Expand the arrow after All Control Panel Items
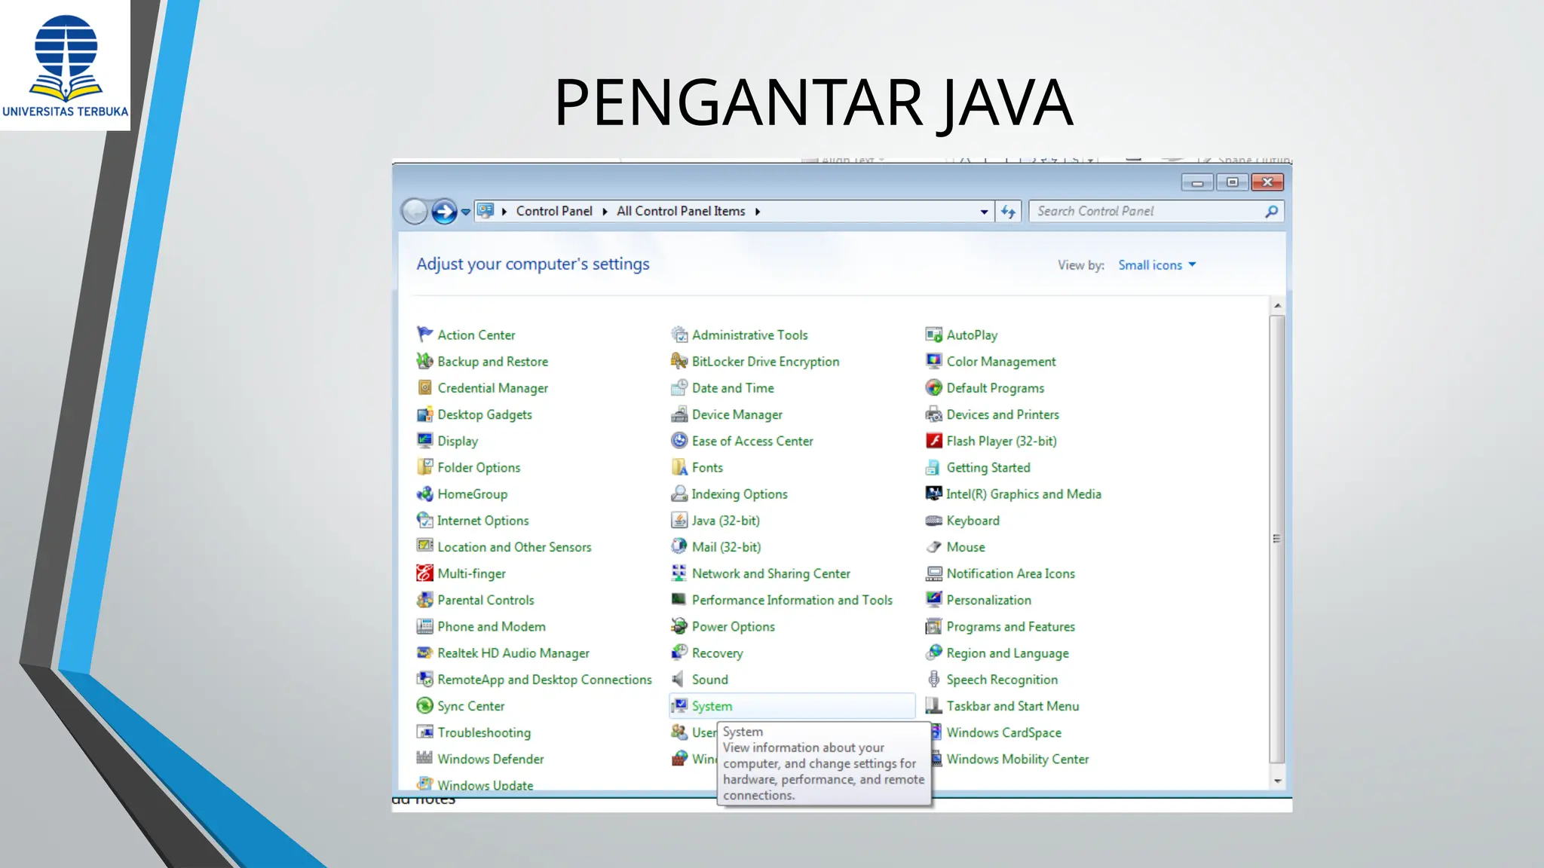1544x868 pixels. pyautogui.click(x=758, y=212)
